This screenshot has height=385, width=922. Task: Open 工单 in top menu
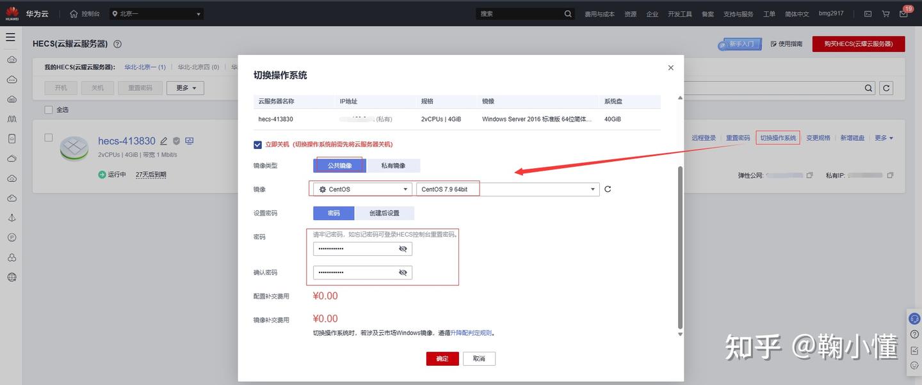click(x=769, y=14)
